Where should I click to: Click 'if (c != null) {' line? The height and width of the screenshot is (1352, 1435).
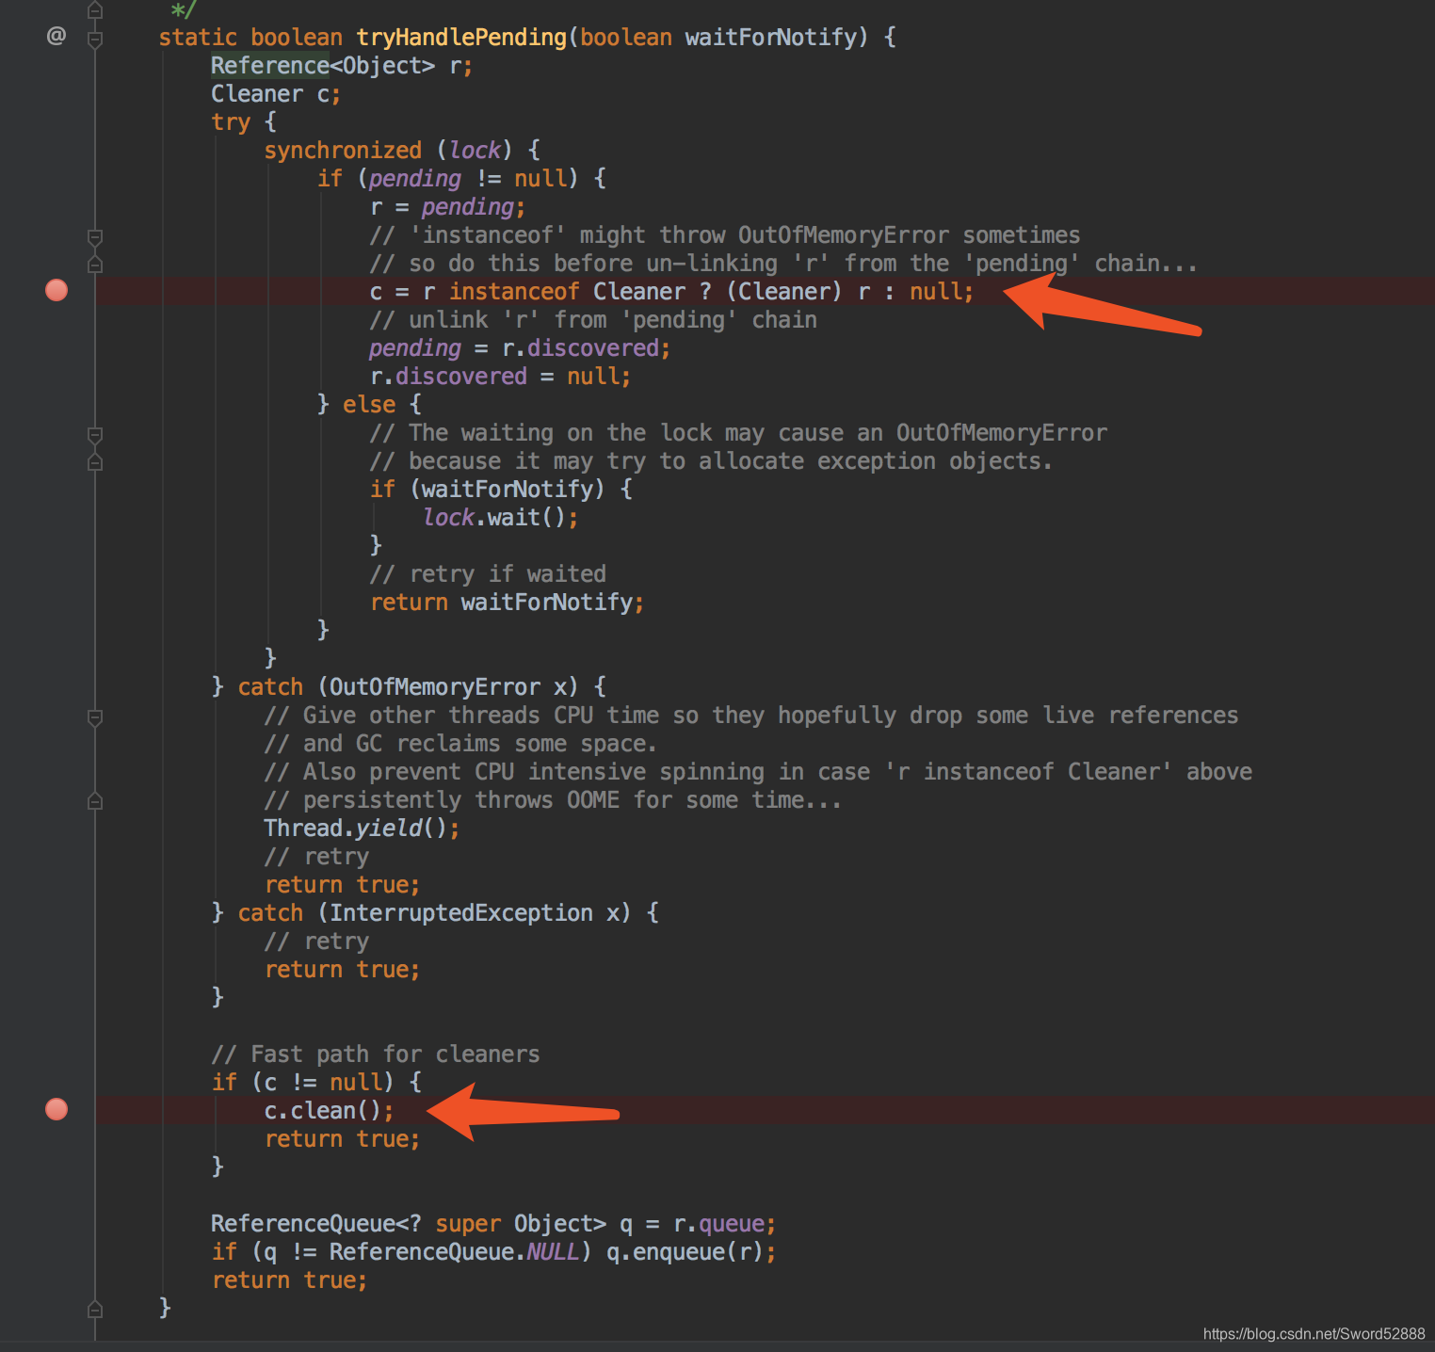pyautogui.click(x=316, y=1082)
